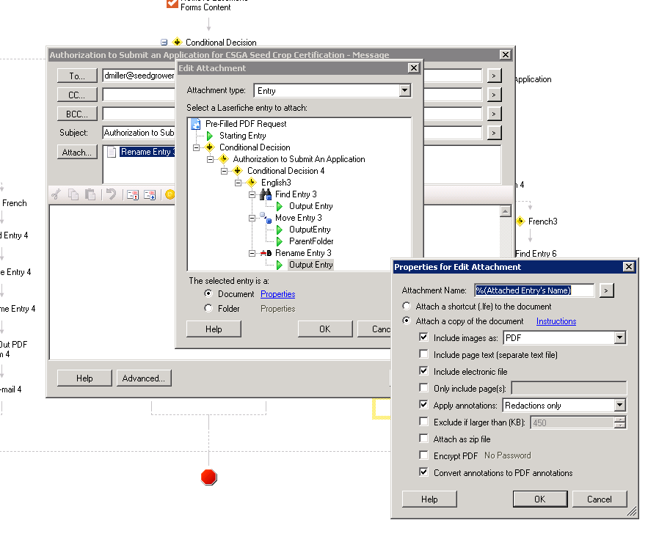Open the Attachment type dropdown
The height and width of the screenshot is (553, 659).
pyautogui.click(x=404, y=91)
